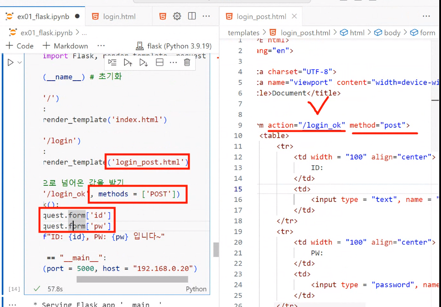441x307 pixels.
Task: Click the 'login_post.html' string in code
Action: [x=148, y=162]
